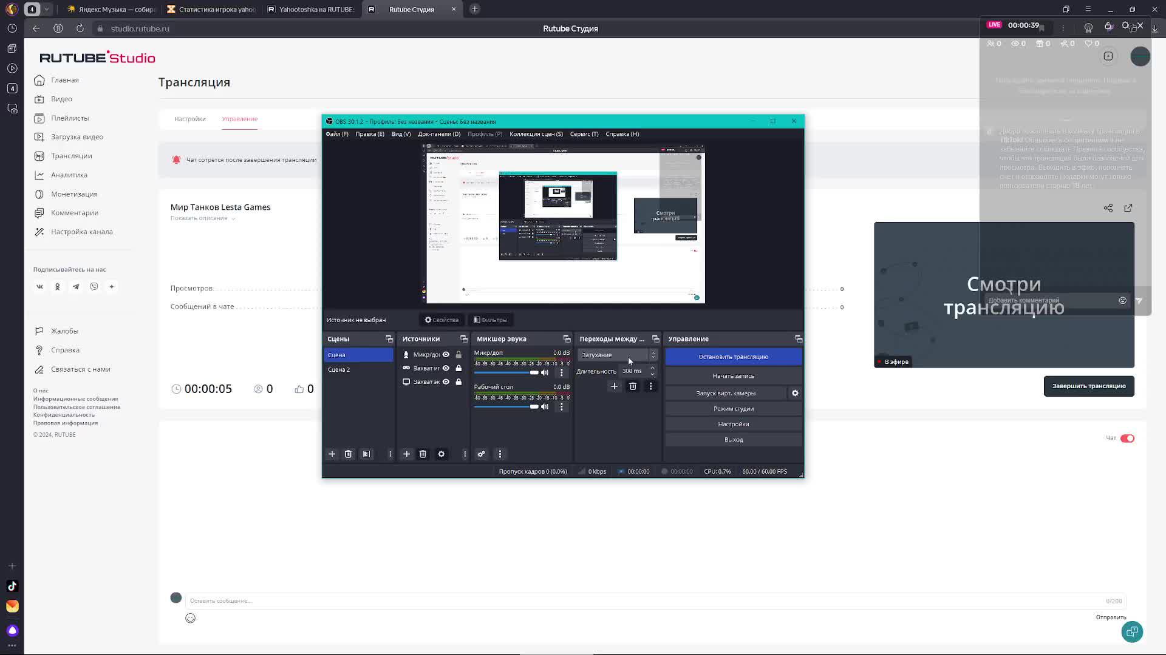Image resolution: width=1166 pixels, height=655 pixels.
Task: Open scene filters icon in Scenes panel
Action: pyautogui.click(x=366, y=454)
